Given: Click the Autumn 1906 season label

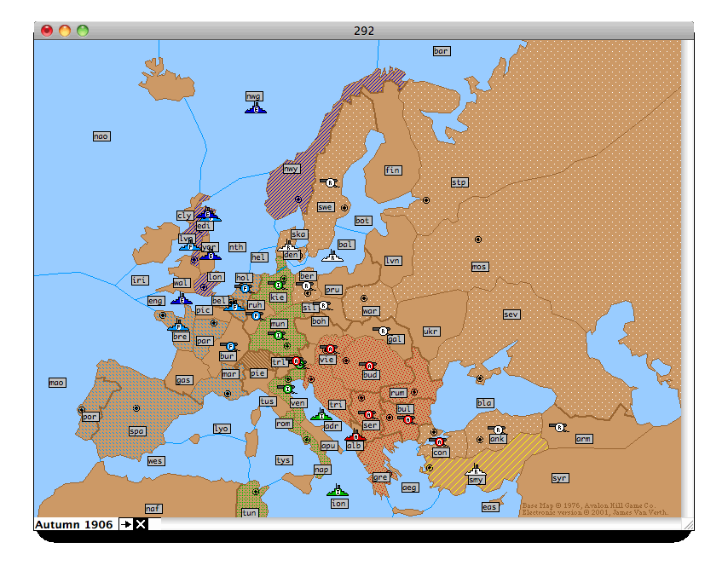Looking at the screenshot, I should tap(74, 524).
